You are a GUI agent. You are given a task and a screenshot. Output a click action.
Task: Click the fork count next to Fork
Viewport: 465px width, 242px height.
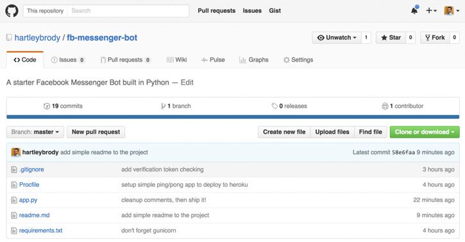tap(454, 37)
